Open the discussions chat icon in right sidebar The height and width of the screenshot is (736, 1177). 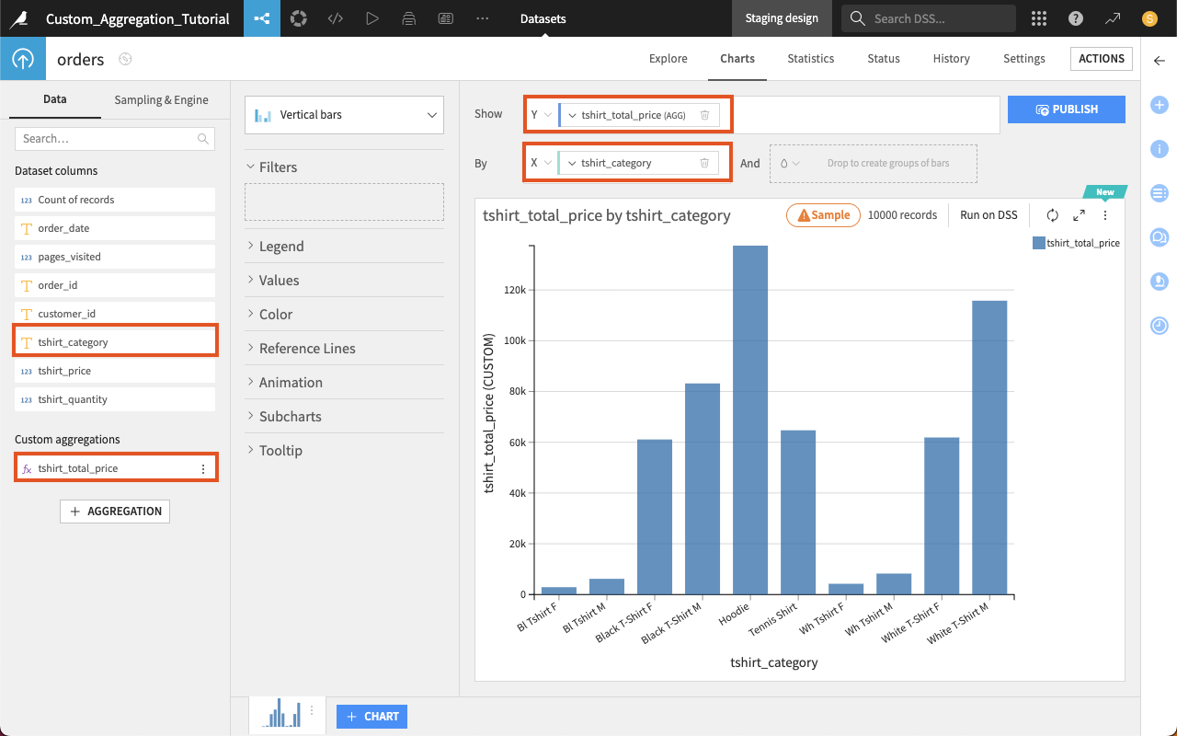click(x=1160, y=237)
